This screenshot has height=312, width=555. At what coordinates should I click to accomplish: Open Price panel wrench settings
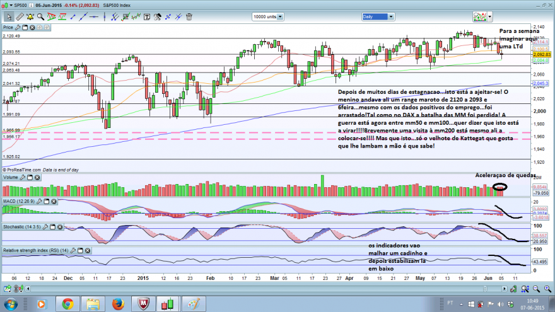click(x=18, y=27)
